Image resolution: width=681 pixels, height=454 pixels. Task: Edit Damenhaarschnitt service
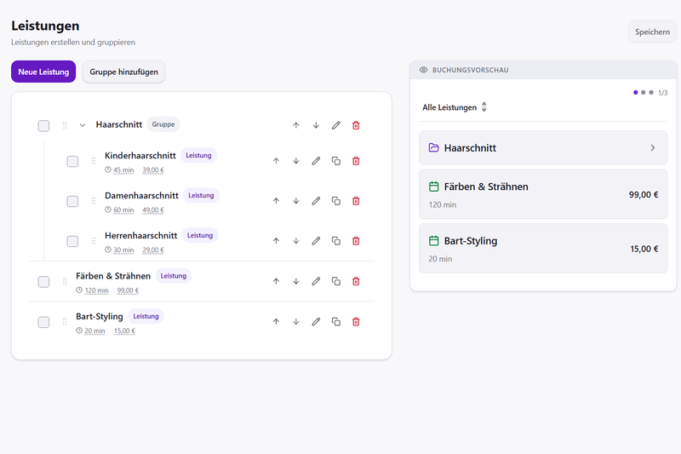[x=316, y=201]
